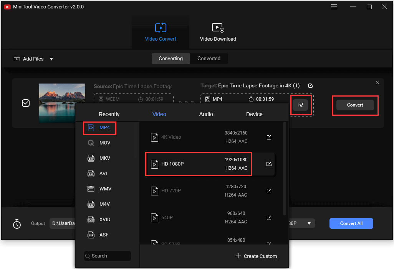Viewport: 394px width, 269px height.
Task: Expand the bottom format preset dropdown arrow
Action: [x=309, y=224]
